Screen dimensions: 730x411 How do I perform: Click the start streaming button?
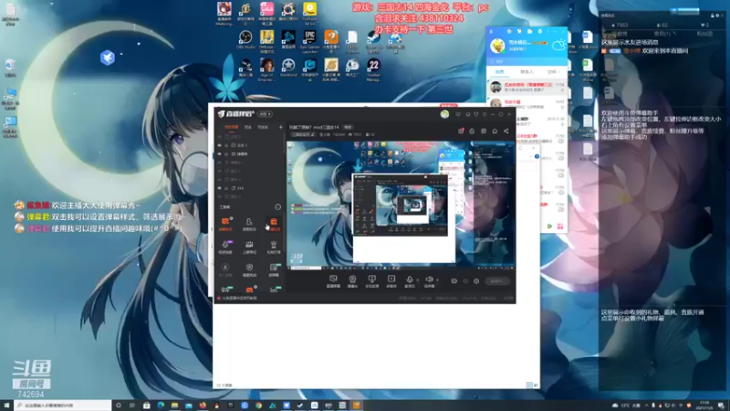pyautogui.click(x=496, y=281)
